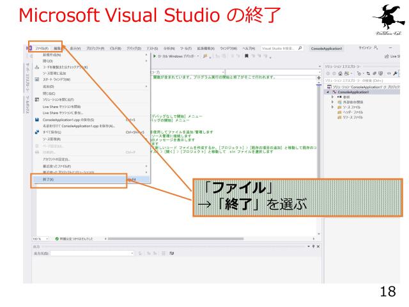409x307 pixels.
Task: Select the ヘッダー ファイル folder
Action: (350, 112)
